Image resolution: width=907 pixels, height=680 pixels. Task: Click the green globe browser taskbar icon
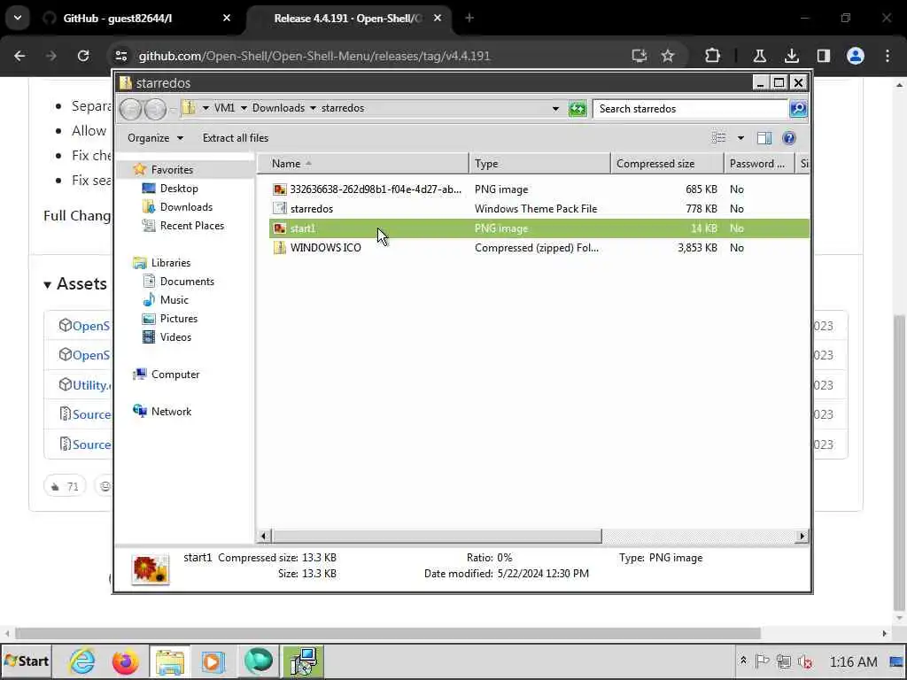(258, 661)
